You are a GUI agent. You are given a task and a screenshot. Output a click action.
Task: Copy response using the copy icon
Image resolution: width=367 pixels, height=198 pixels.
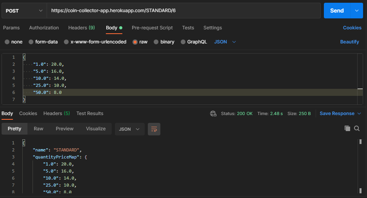pyautogui.click(x=347, y=128)
